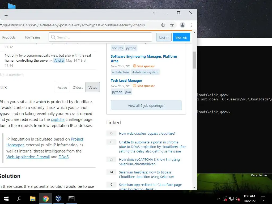The width and height of the screenshot is (272, 204).
Task: Open the DDoS link
Action: pyautogui.click(x=63, y=157)
